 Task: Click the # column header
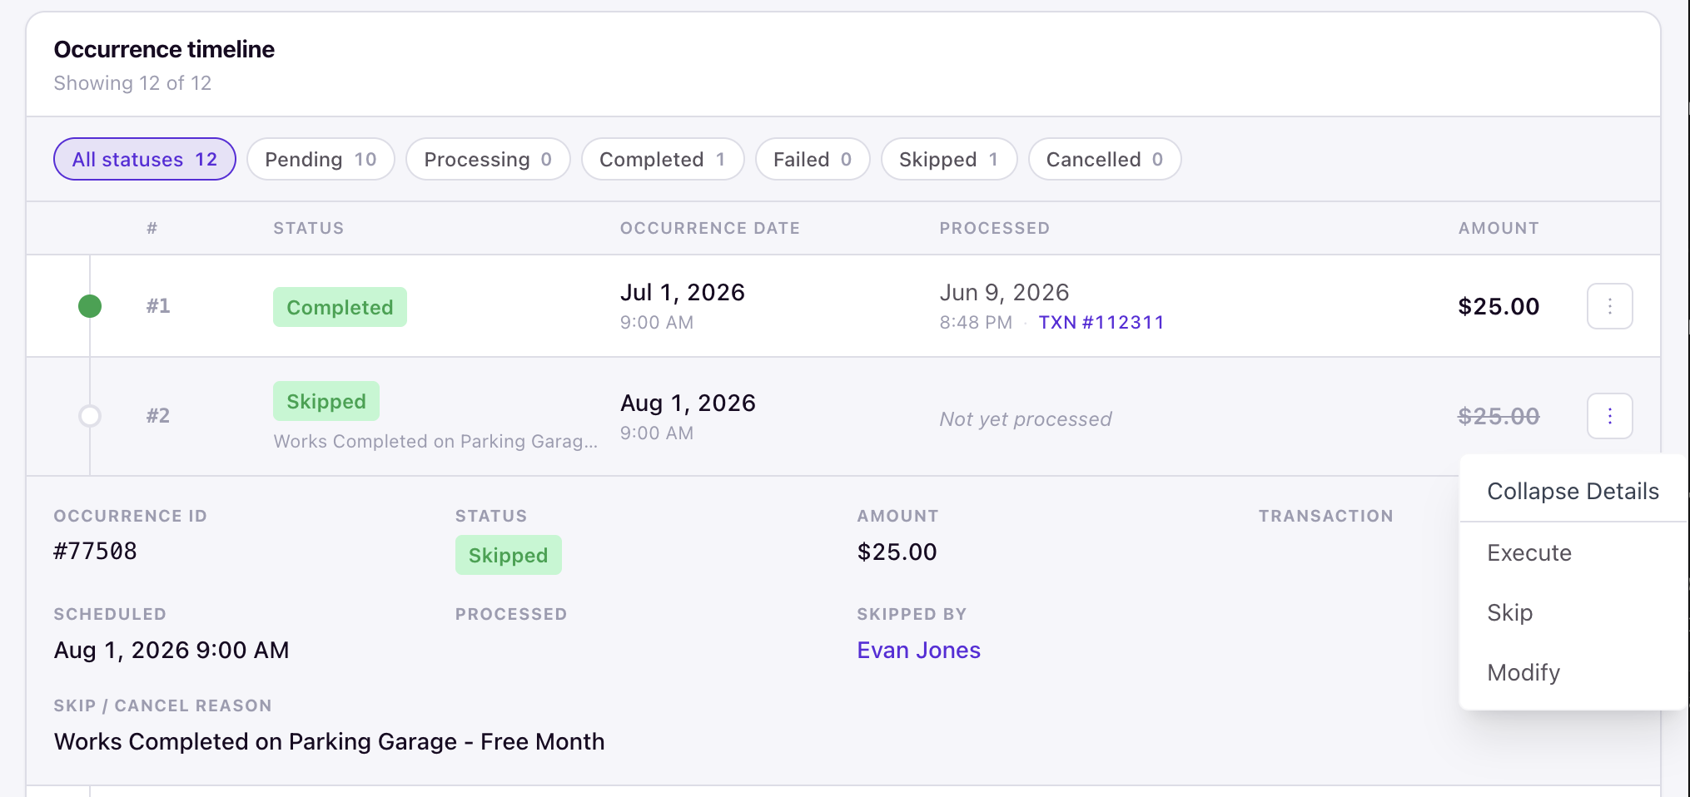(152, 228)
